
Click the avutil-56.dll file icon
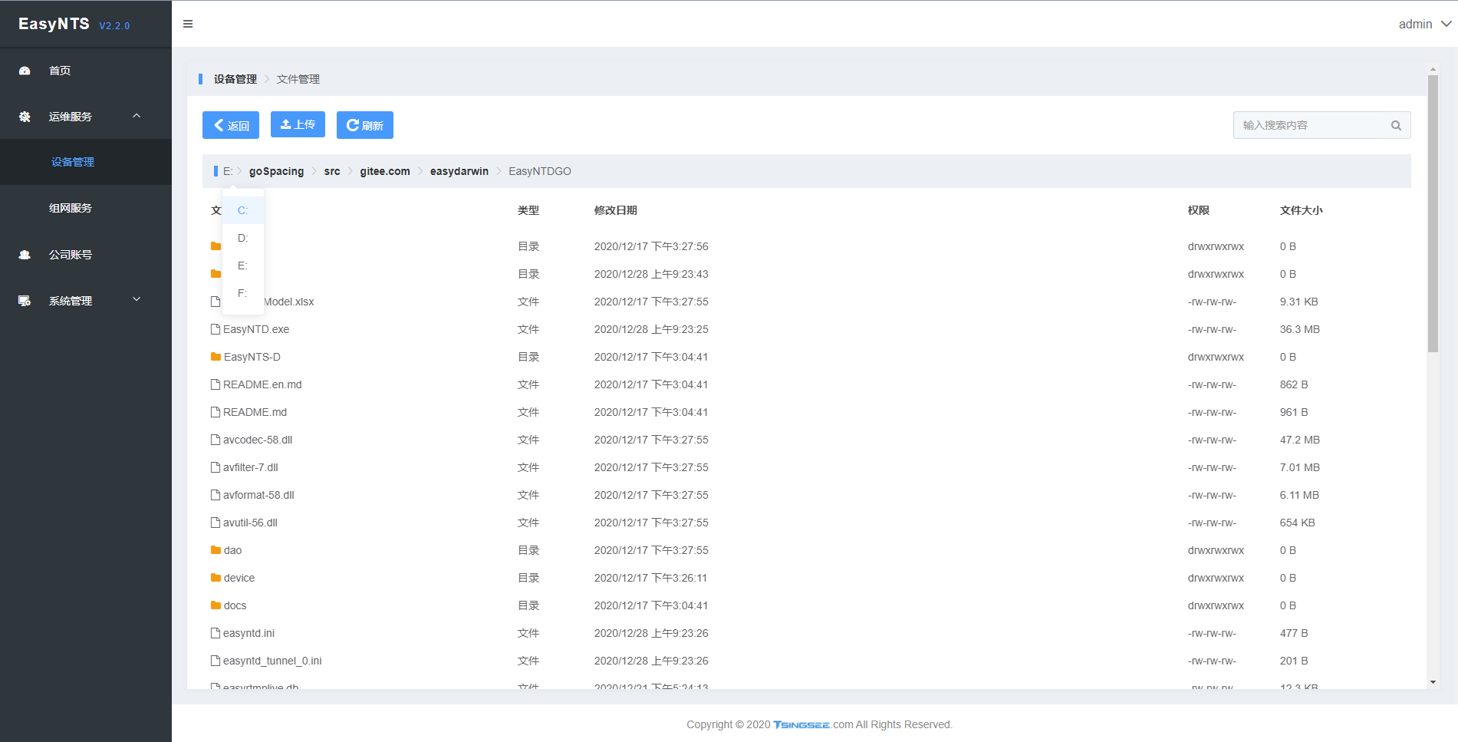216,523
